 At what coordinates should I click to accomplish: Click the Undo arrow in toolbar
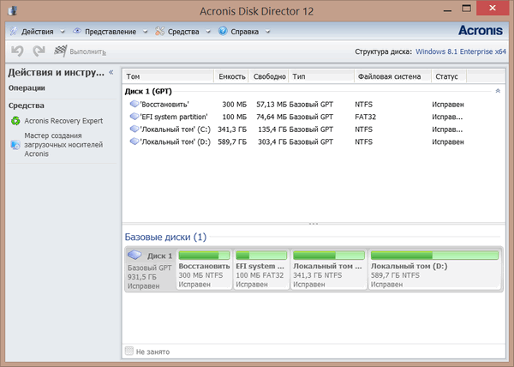pos(17,52)
